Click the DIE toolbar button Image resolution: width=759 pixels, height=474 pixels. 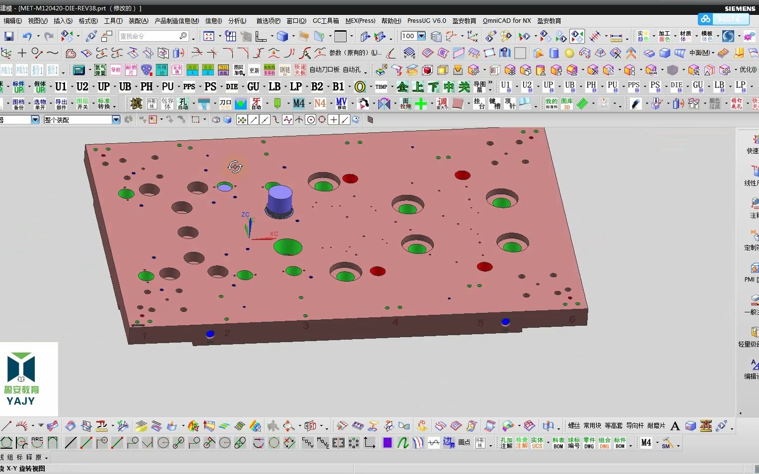pyautogui.click(x=232, y=87)
